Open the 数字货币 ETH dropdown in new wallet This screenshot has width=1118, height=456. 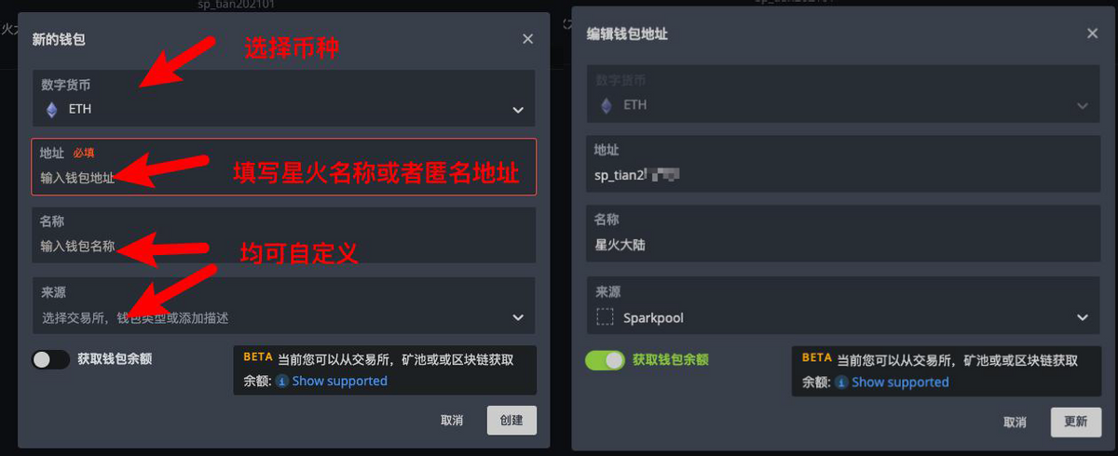[x=283, y=98]
